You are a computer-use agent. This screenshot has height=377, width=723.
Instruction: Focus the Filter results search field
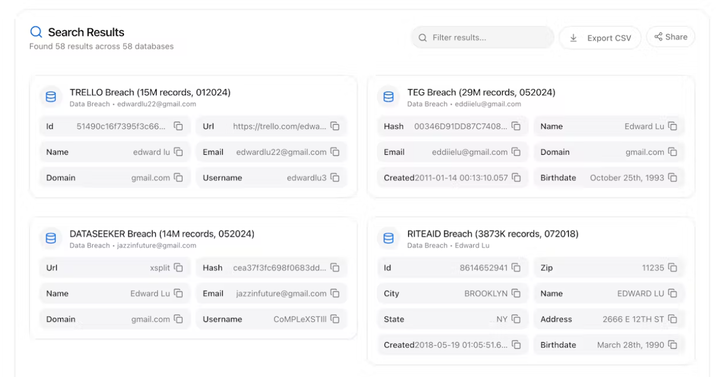point(482,38)
